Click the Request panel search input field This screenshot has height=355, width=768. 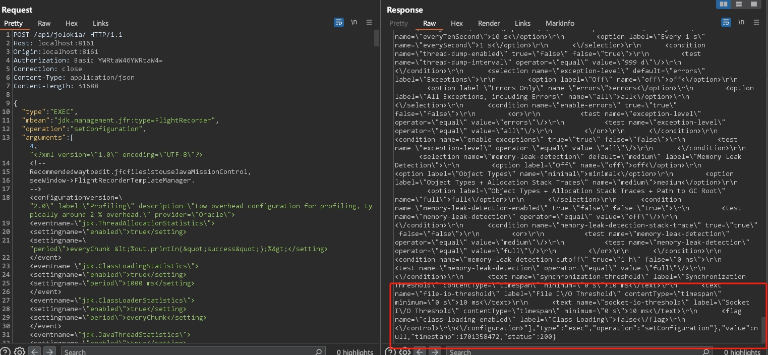tap(192, 351)
